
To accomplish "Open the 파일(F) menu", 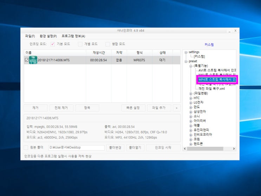I will (30, 36).
